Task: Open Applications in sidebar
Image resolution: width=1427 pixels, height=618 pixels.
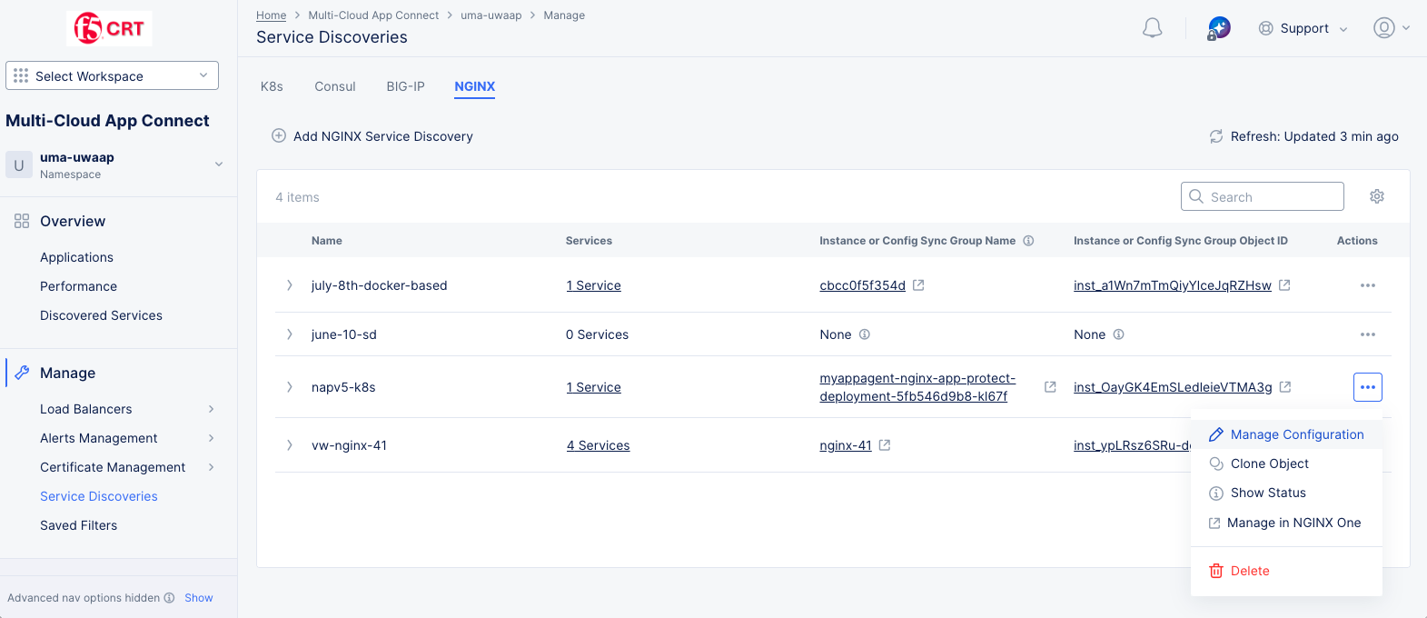Action: point(76,257)
